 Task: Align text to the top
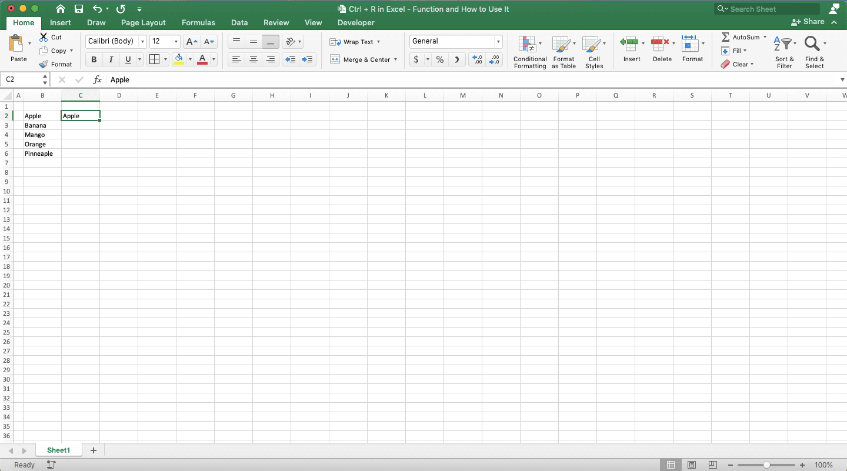(236, 42)
